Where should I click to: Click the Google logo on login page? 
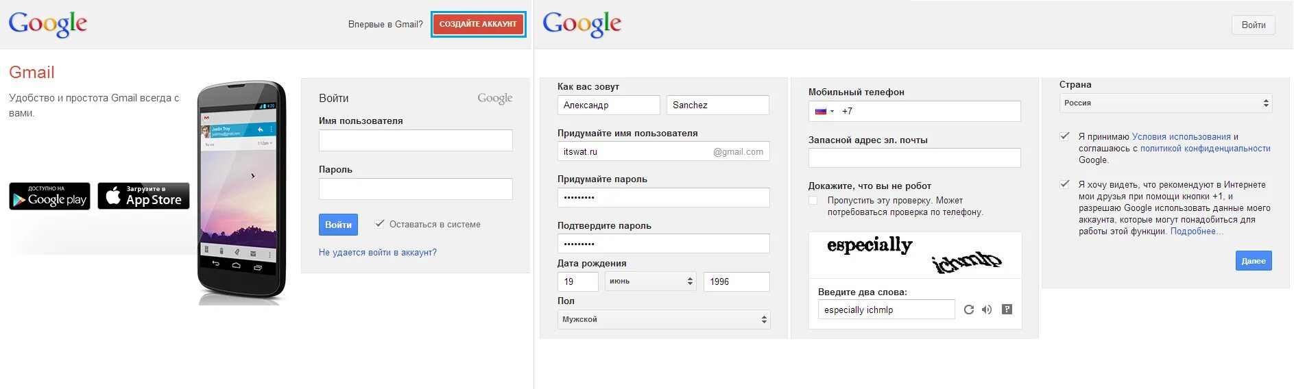coord(48,24)
